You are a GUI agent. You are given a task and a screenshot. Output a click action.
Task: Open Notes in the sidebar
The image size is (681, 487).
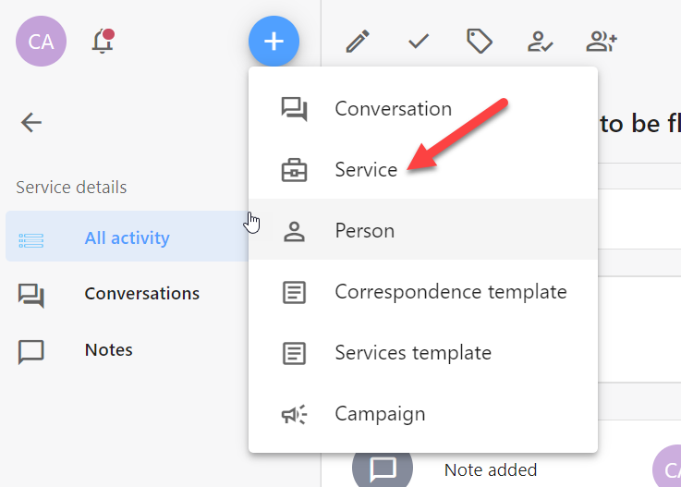point(127,350)
